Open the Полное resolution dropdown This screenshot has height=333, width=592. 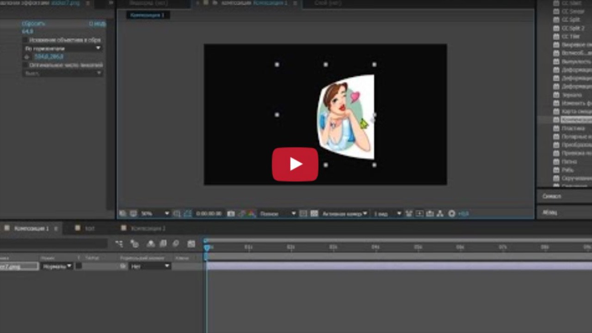pos(277,214)
